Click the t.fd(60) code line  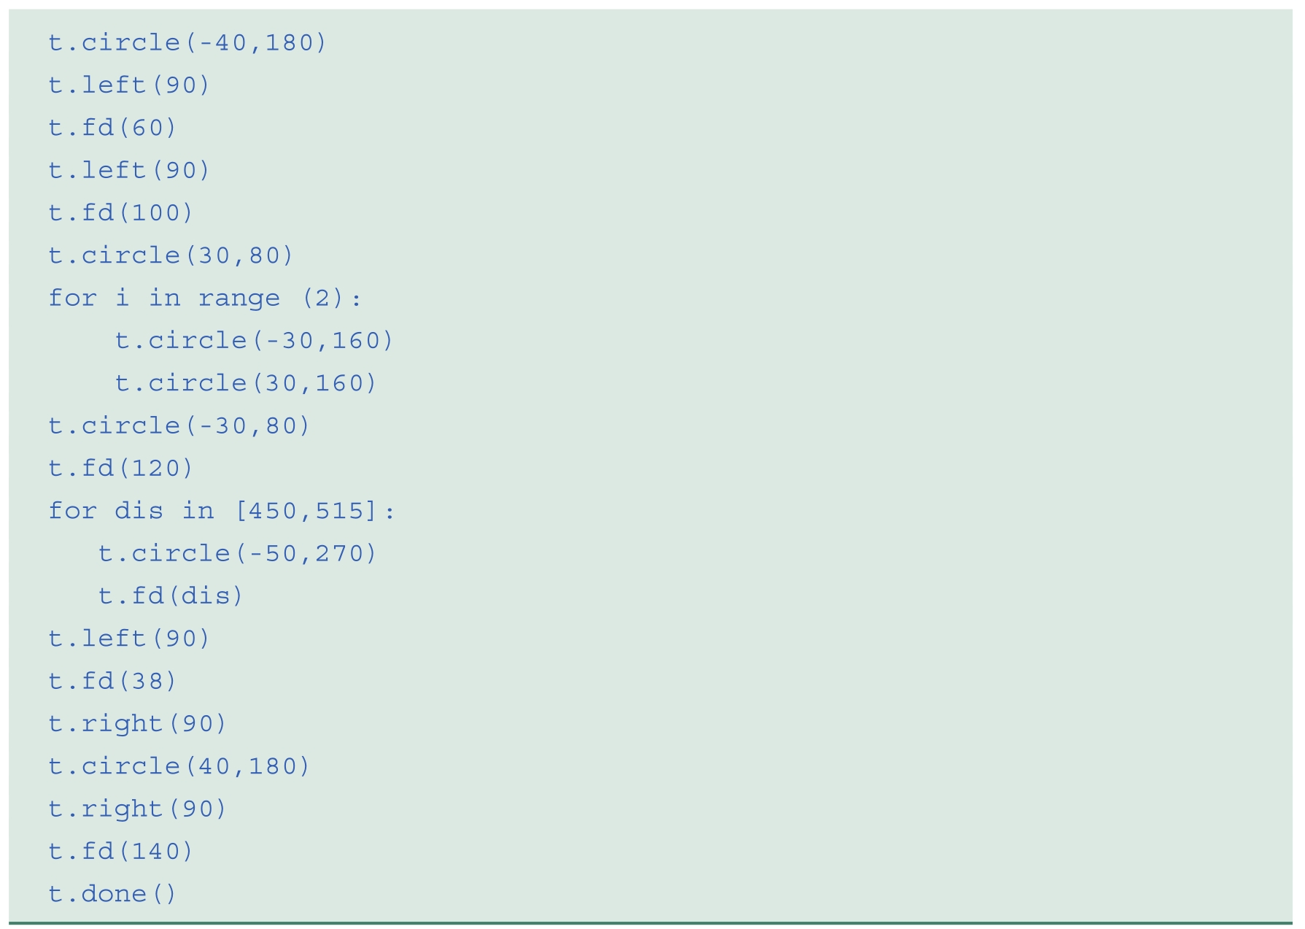click(112, 128)
